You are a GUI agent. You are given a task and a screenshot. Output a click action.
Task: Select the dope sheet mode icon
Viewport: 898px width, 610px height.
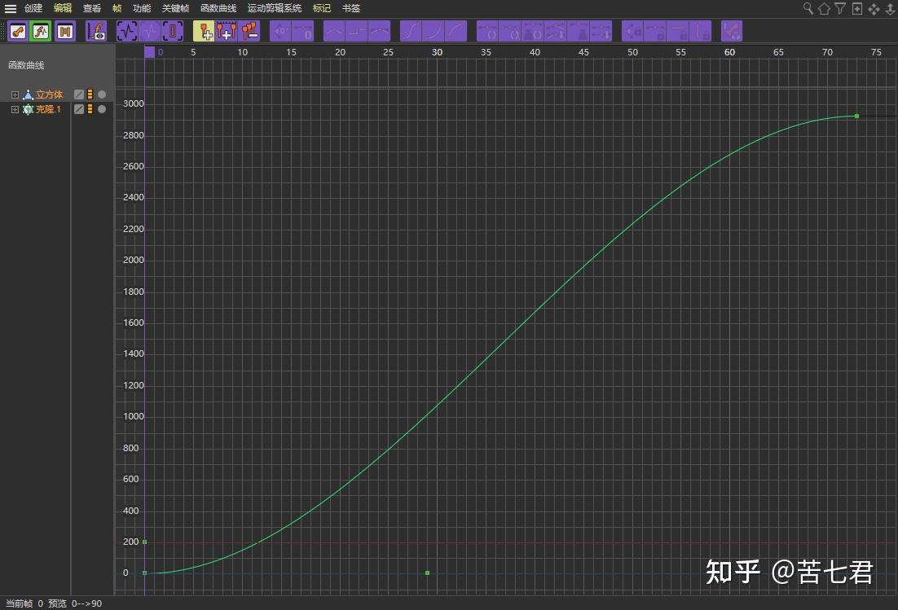[x=64, y=31]
